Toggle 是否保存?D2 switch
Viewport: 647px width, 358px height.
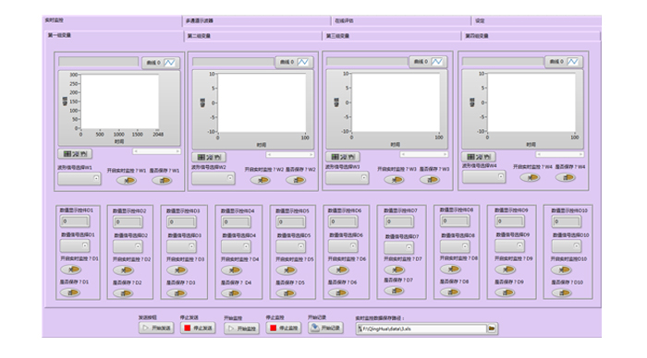point(123,293)
